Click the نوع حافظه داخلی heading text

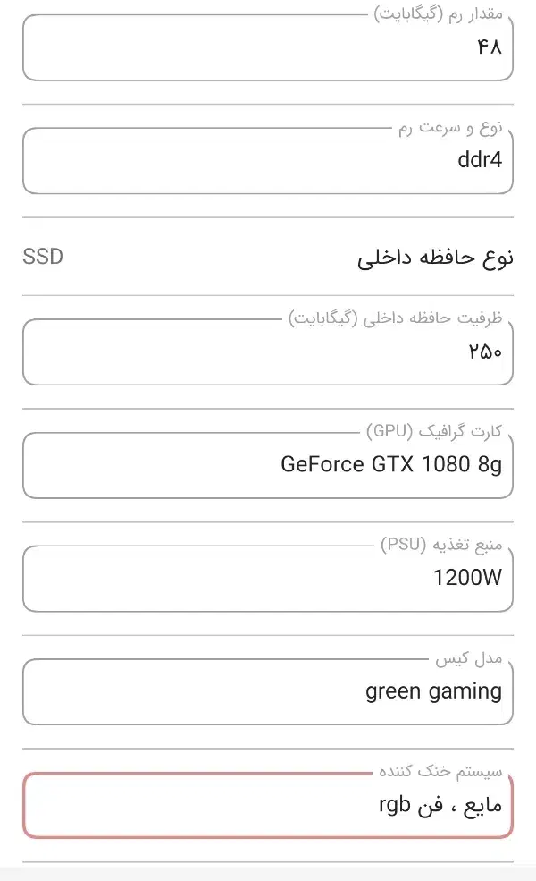tap(436, 259)
